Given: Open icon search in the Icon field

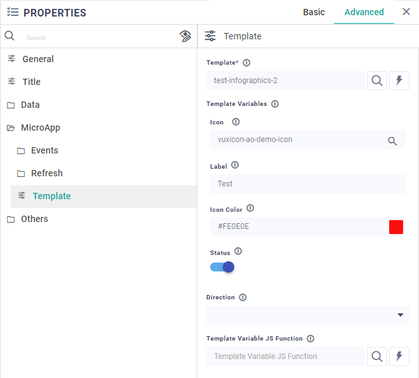Looking at the screenshot, I should click(392, 141).
